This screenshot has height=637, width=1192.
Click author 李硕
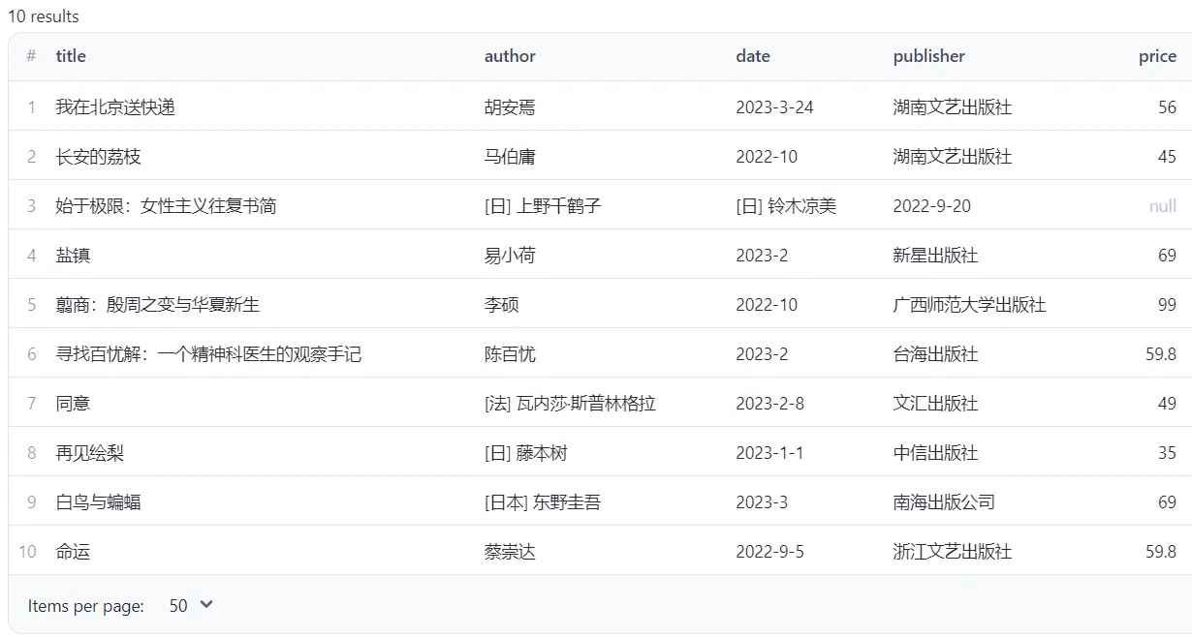coord(502,304)
